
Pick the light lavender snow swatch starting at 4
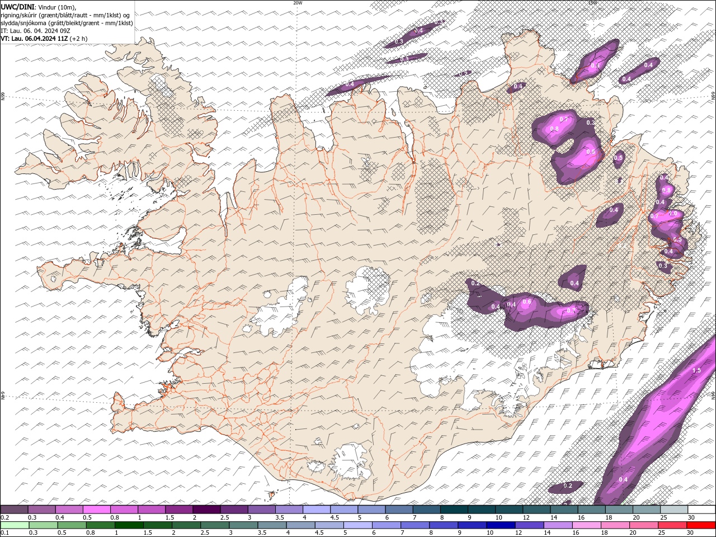pos(317,510)
